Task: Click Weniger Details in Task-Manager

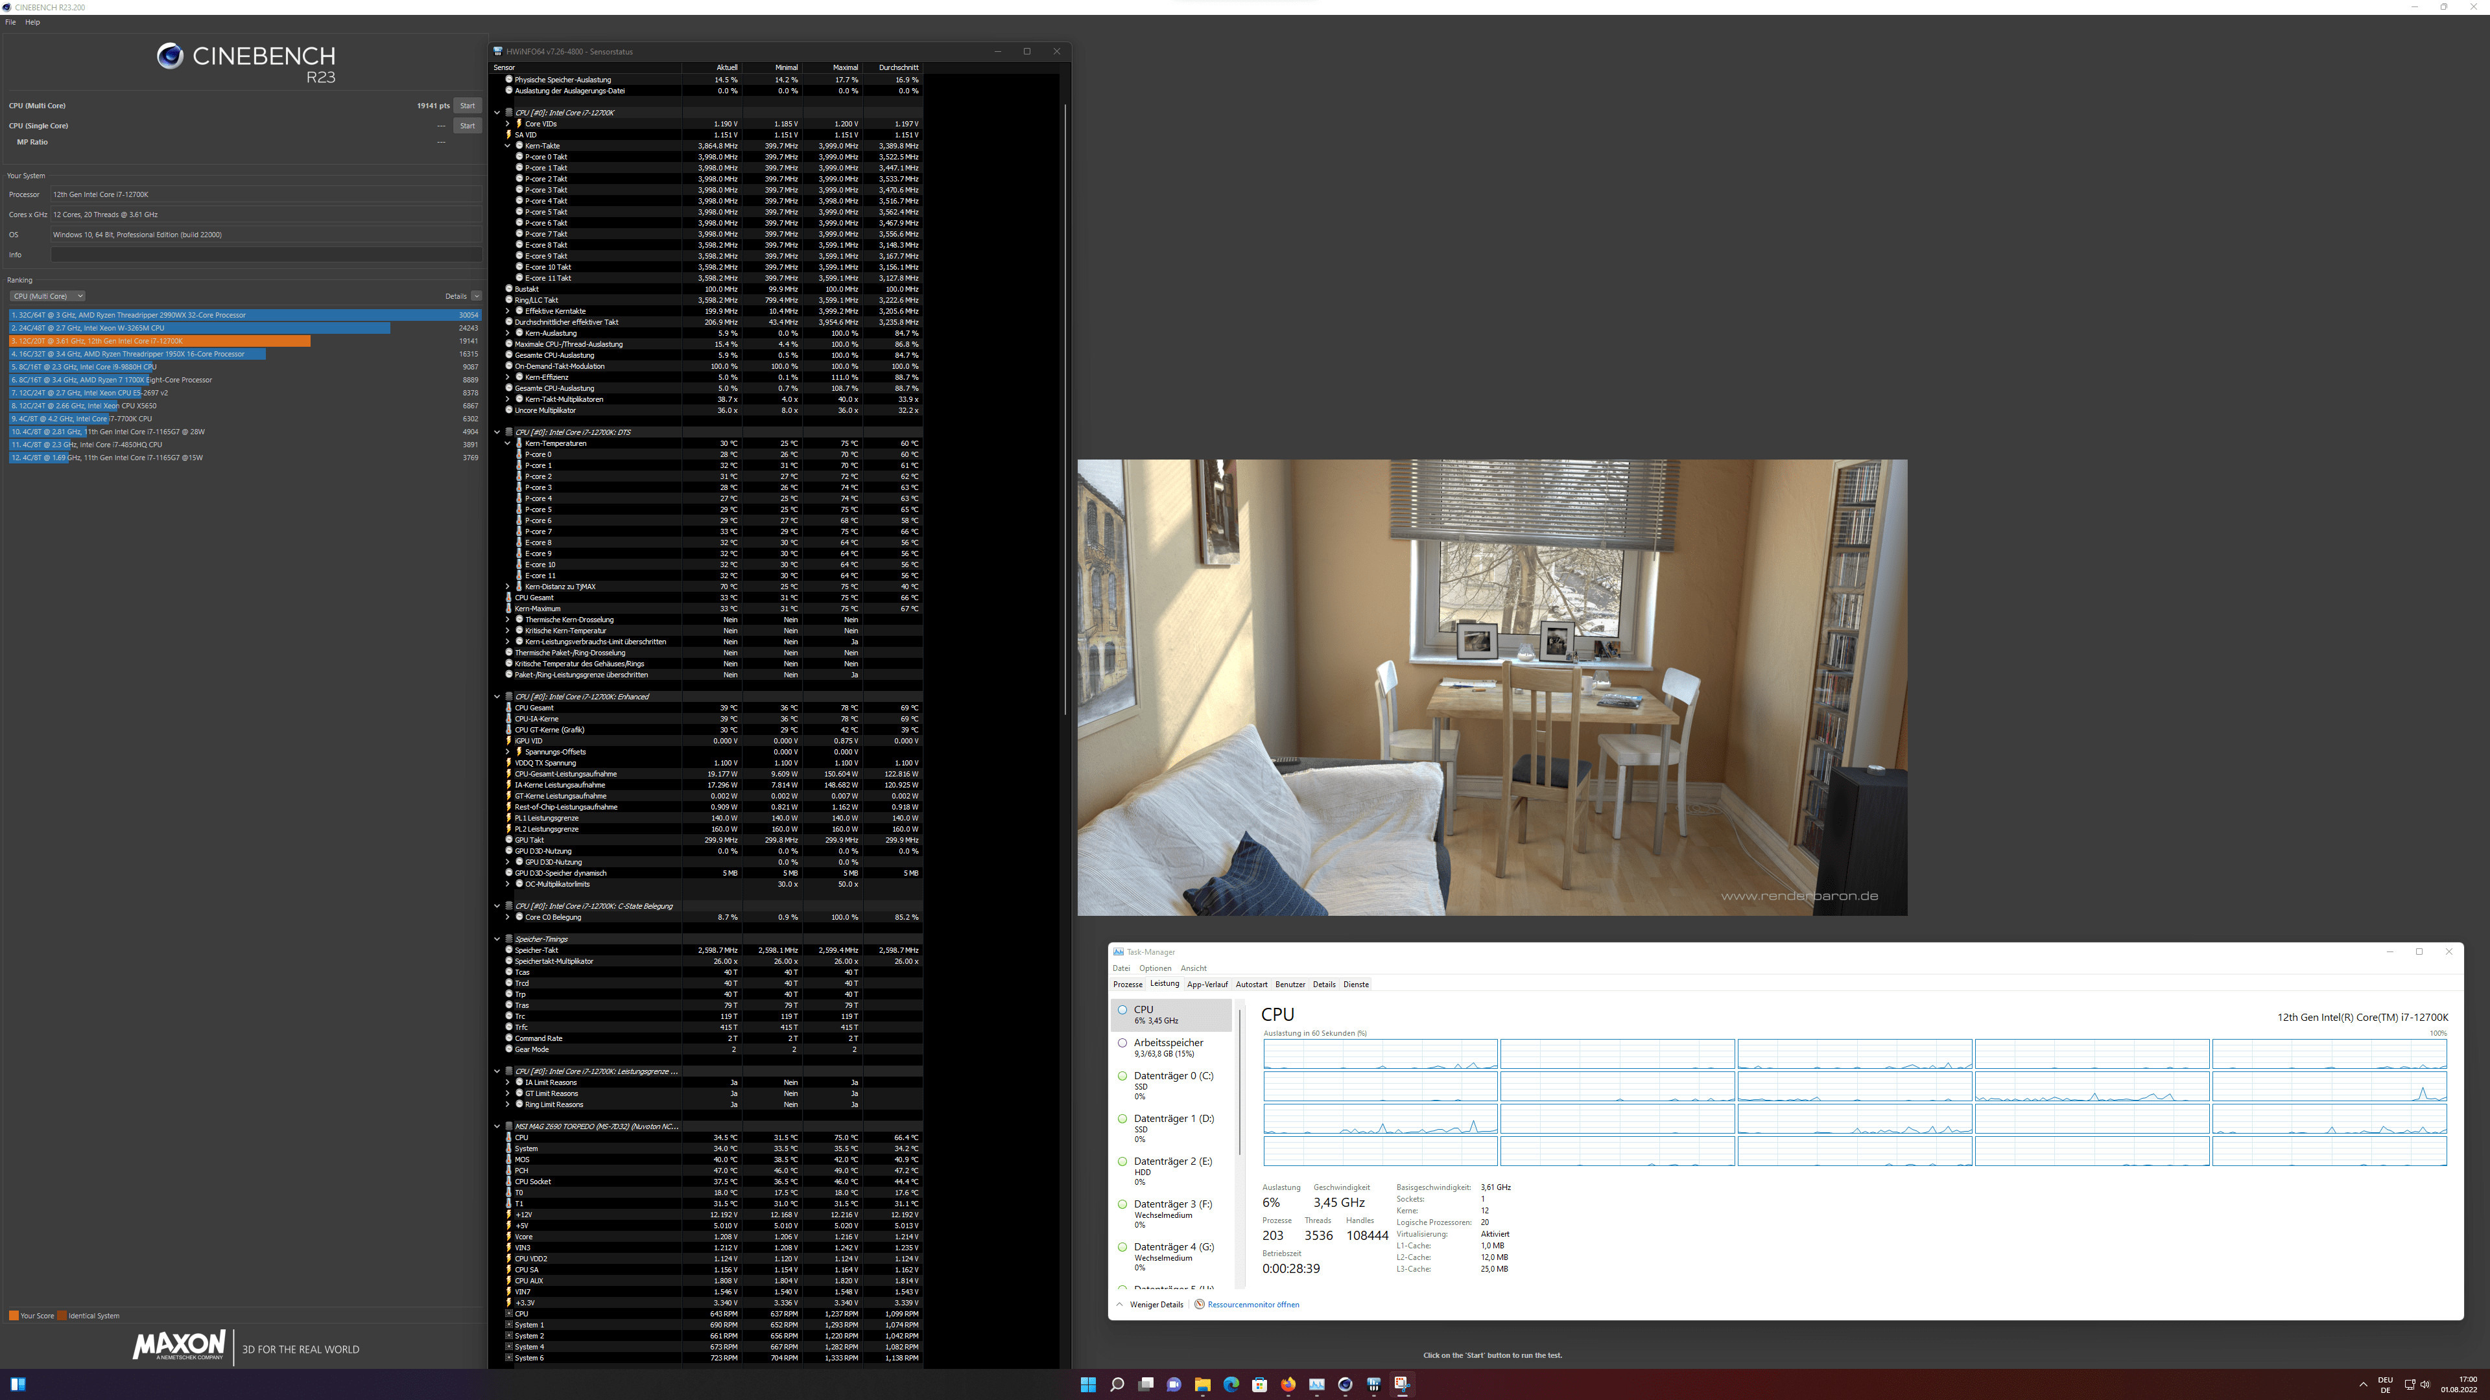Action: 1149,1304
